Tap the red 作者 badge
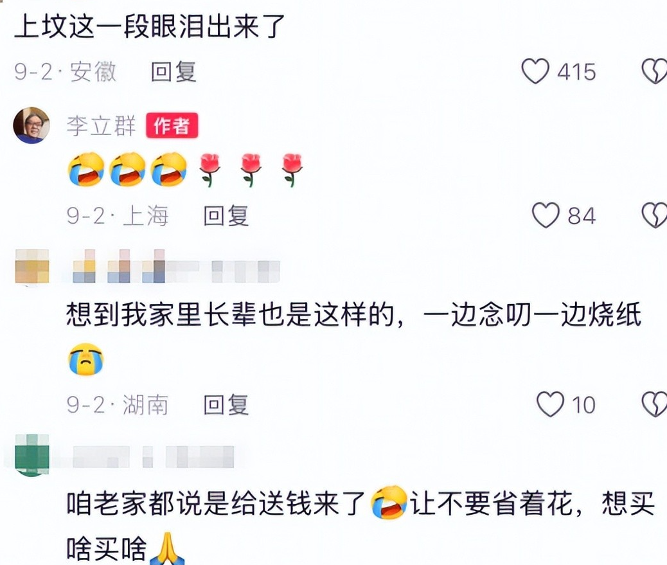667x565 pixels. [172, 125]
